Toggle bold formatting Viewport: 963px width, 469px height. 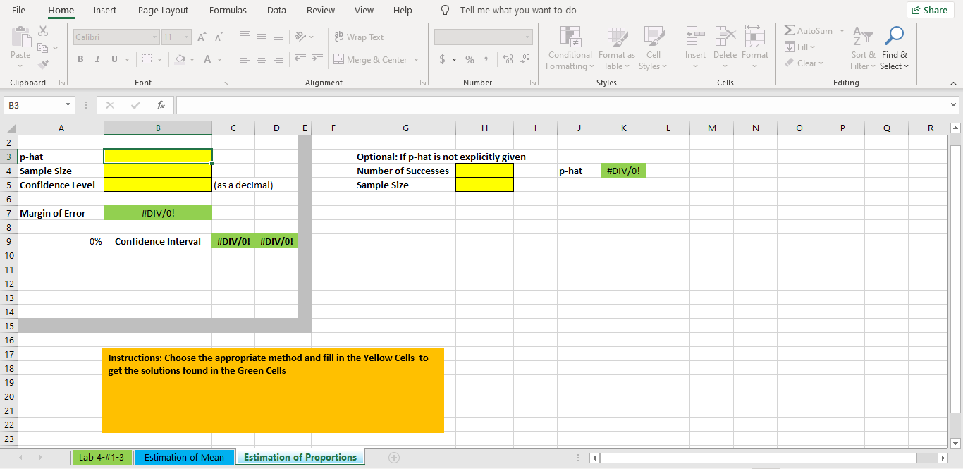pyautogui.click(x=80, y=59)
